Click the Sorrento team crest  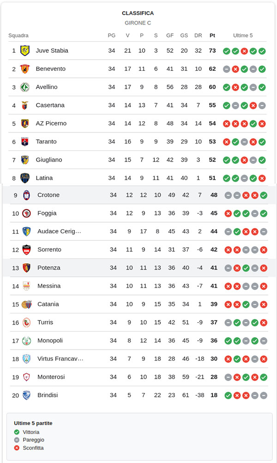[x=26, y=250]
